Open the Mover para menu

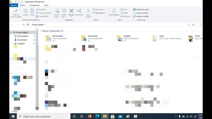click(57, 13)
